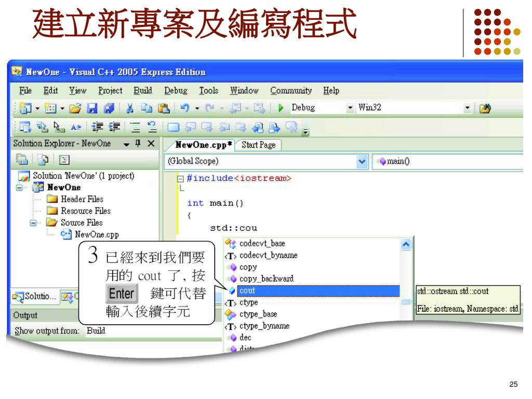The image size is (532, 399).
Task: Undo the last edit with the Undo icon
Action: pos(185,108)
